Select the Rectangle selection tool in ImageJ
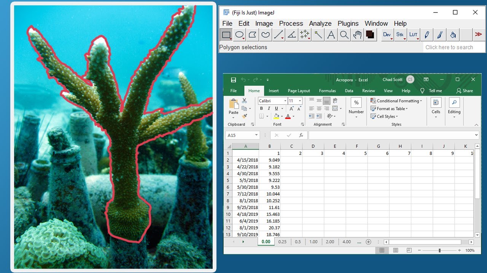The image size is (487, 273). (x=226, y=35)
